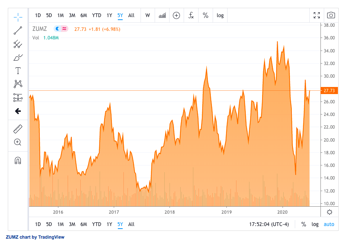Open the chart style area icon
This screenshot has width=345, height=242.
(x=162, y=15)
